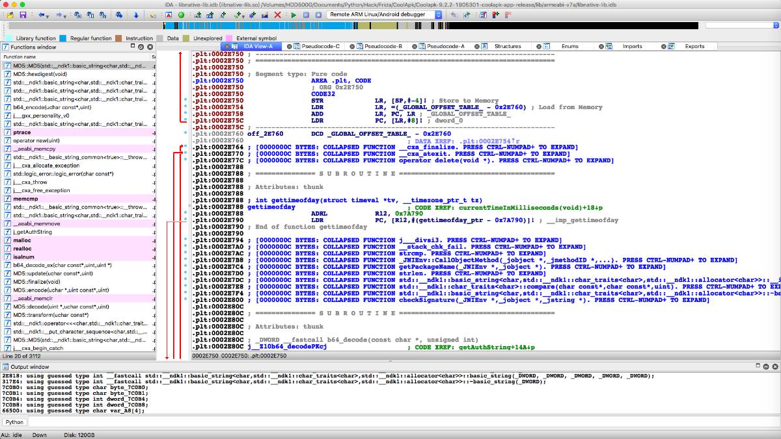Open the back-navigation history dropdown arrow
Screen dimensions: 781x439
click(48, 16)
